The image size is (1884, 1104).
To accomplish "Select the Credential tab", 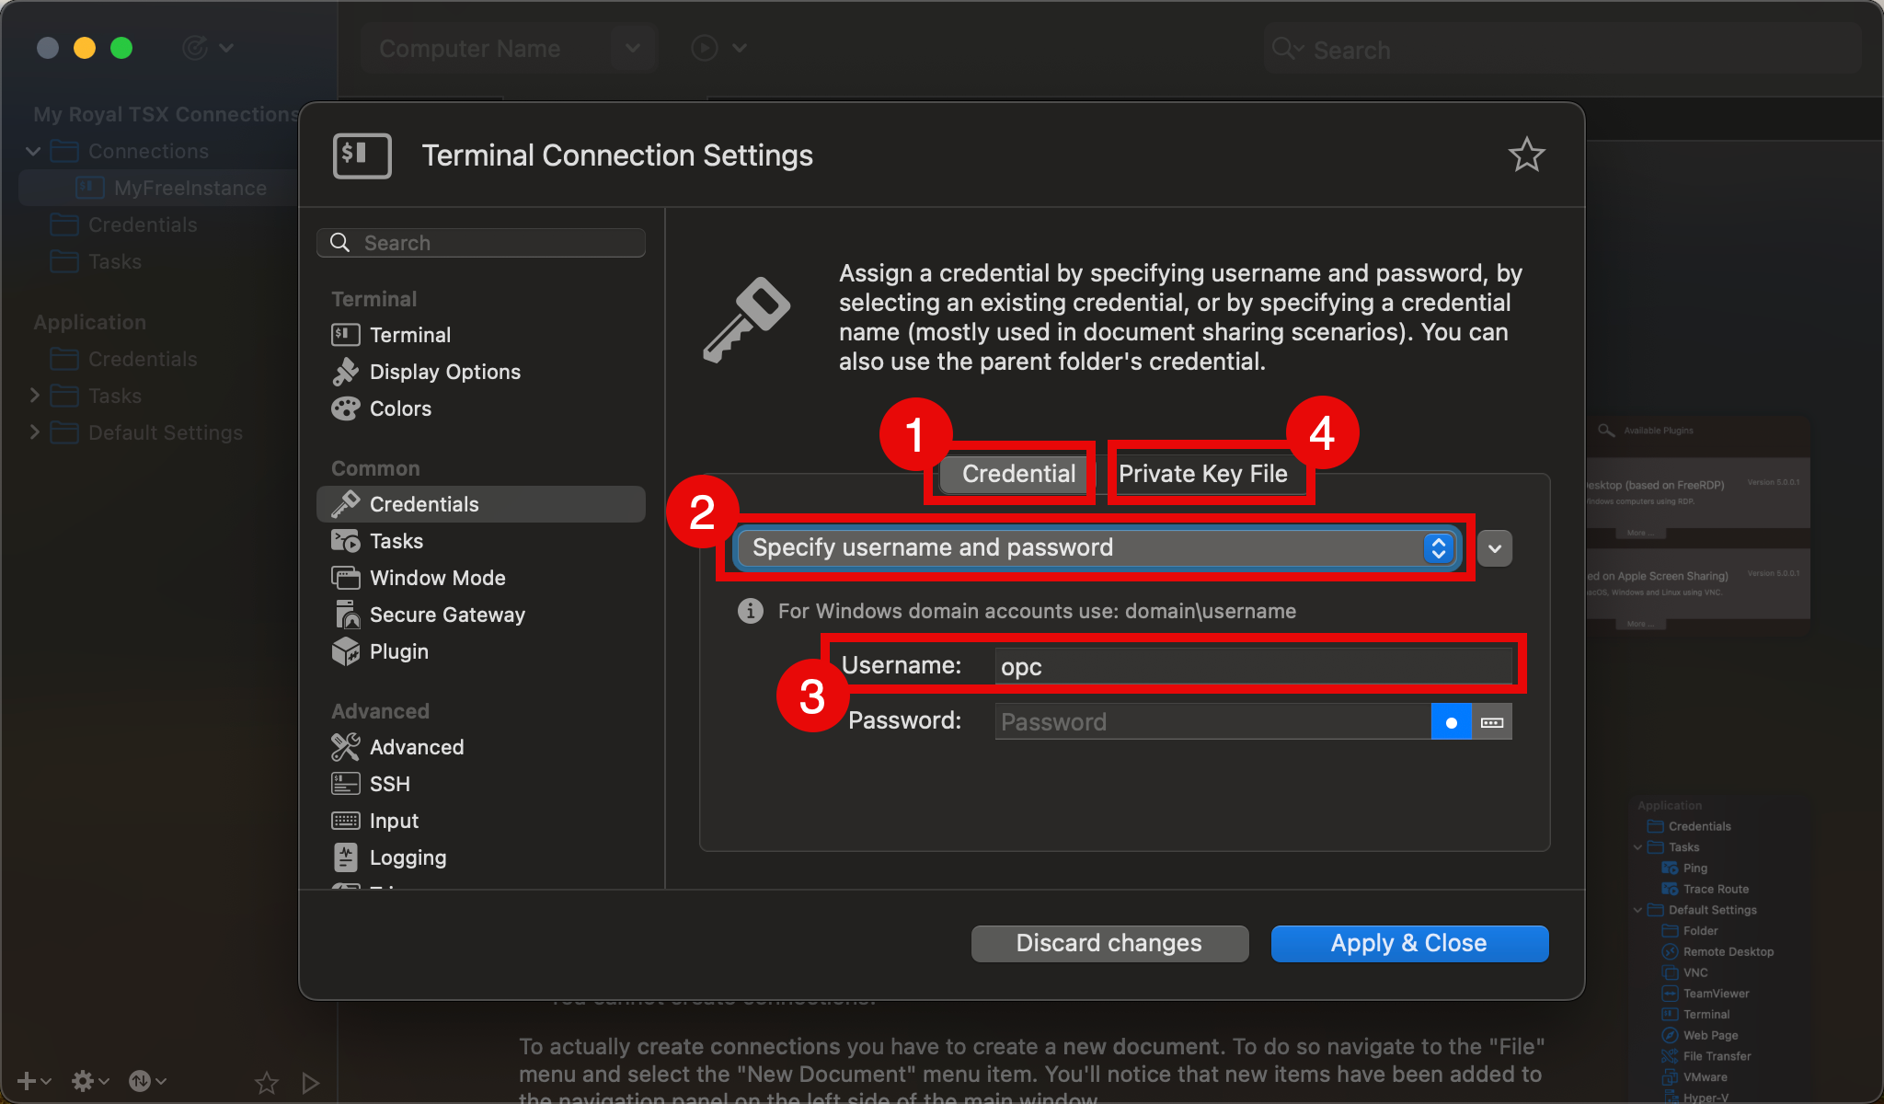I will click(1017, 474).
